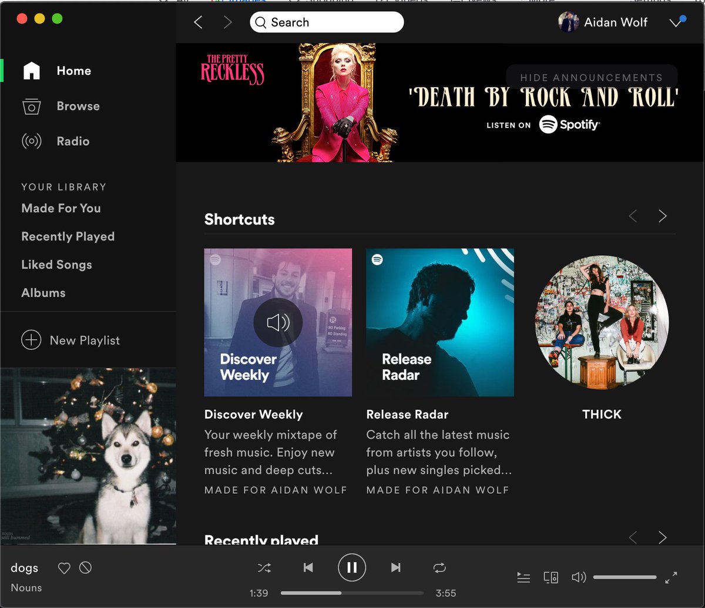Open Radio in the sidebar
This screenshot has height=608, width=705.
coord(55,141)
